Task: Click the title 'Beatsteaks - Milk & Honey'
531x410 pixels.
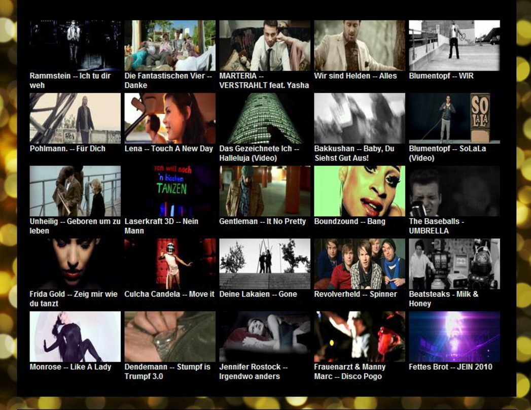Action: pos(444,299)
